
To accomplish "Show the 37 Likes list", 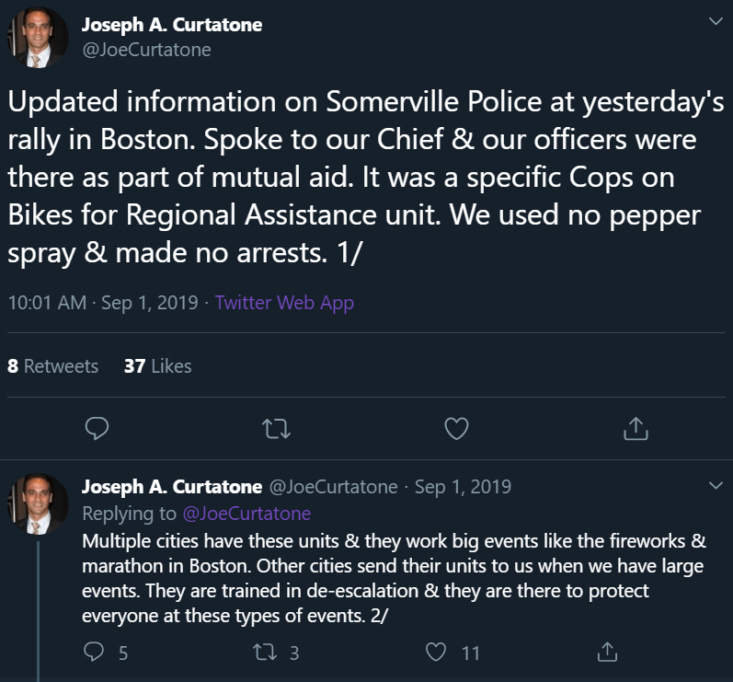I will pos(157,366).
